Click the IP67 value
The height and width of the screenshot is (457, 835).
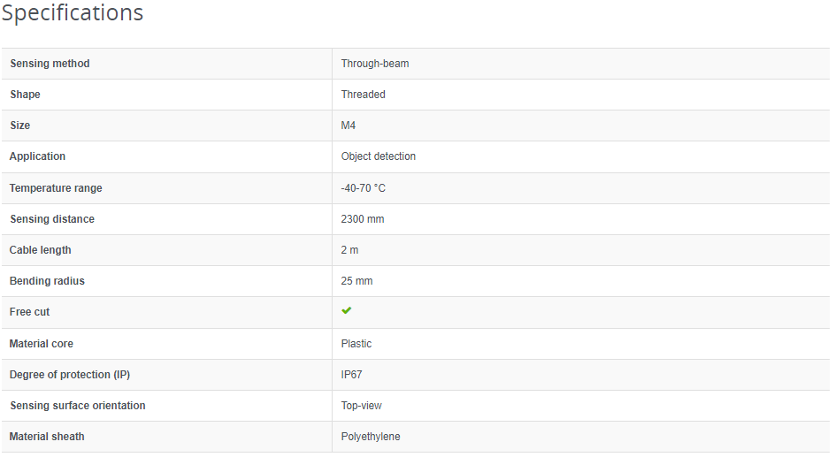pos(352,375)
